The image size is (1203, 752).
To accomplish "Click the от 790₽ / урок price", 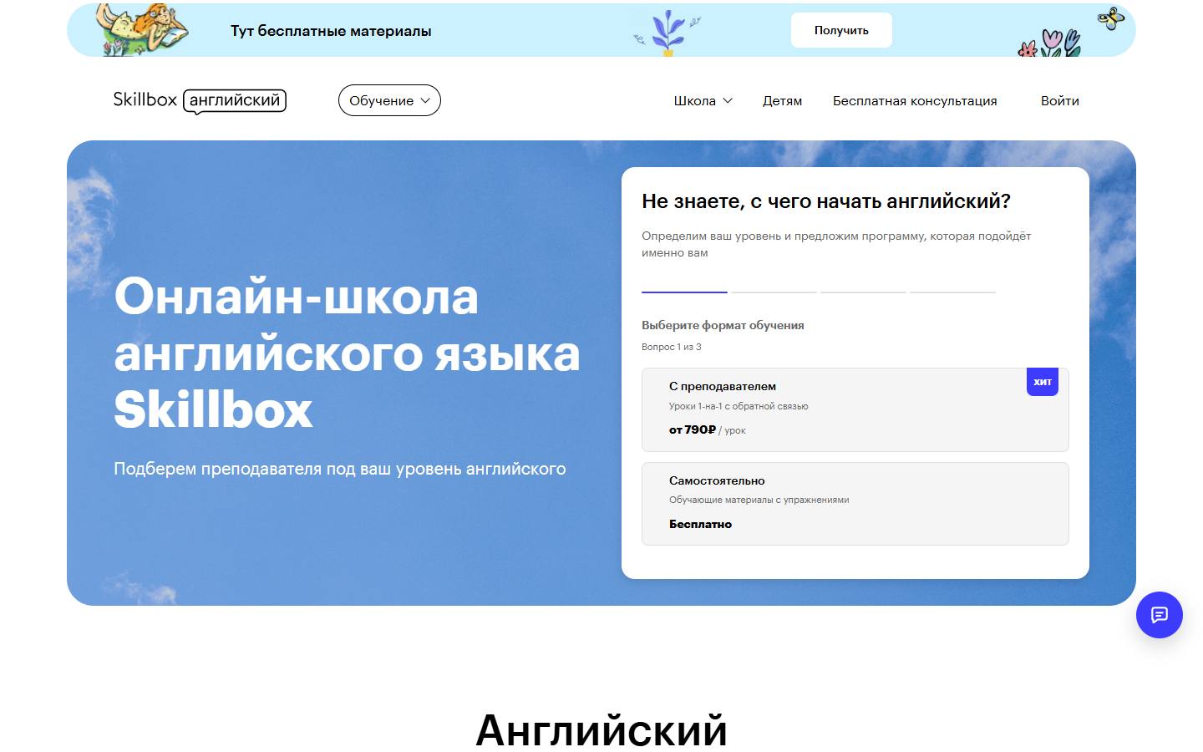I will click(707, 429).
